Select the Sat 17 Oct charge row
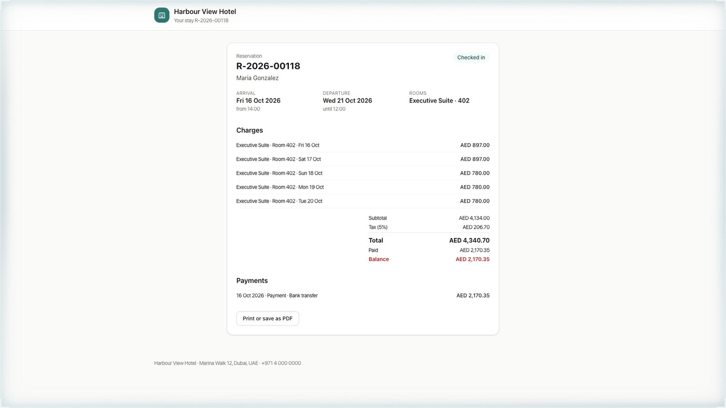Viewport: 726px width, 408px height. 363,159
